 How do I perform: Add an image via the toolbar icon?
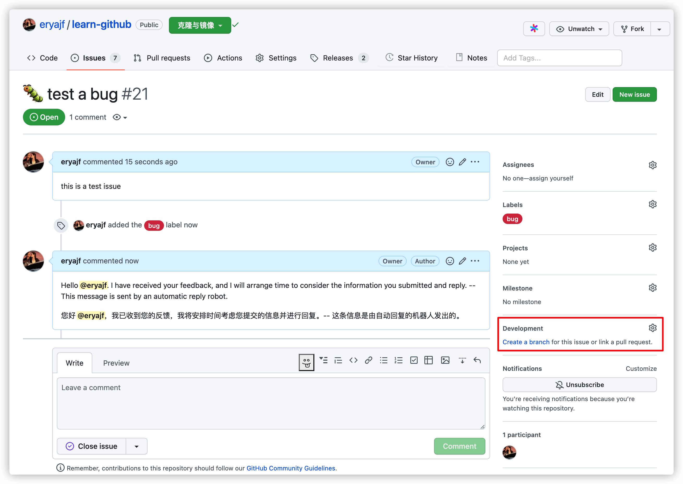pyautogui.click(x=445, y=360)
